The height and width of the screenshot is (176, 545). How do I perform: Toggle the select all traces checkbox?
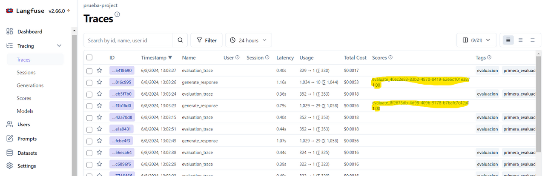point(89,57)
